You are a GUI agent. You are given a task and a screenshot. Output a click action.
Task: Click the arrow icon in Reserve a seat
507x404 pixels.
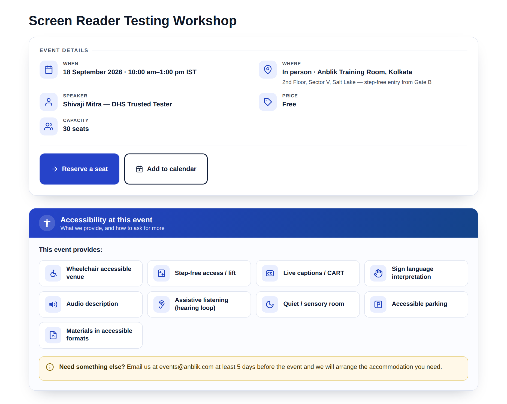pos(55,169)
